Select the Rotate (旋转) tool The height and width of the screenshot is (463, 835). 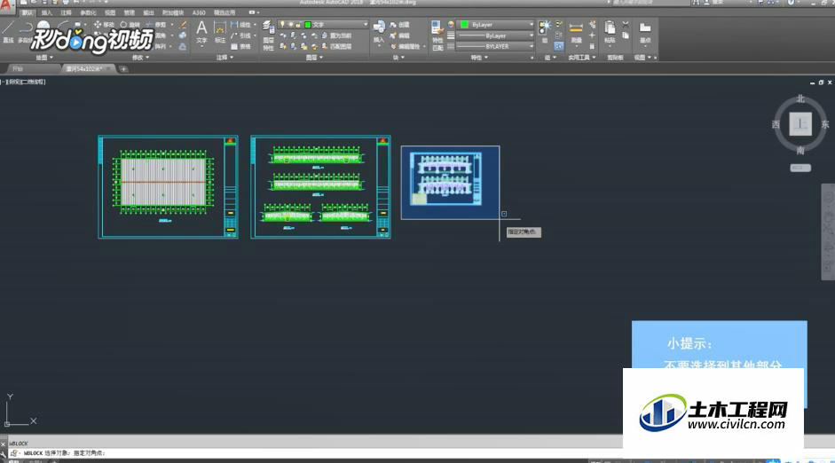pos(130,25)
